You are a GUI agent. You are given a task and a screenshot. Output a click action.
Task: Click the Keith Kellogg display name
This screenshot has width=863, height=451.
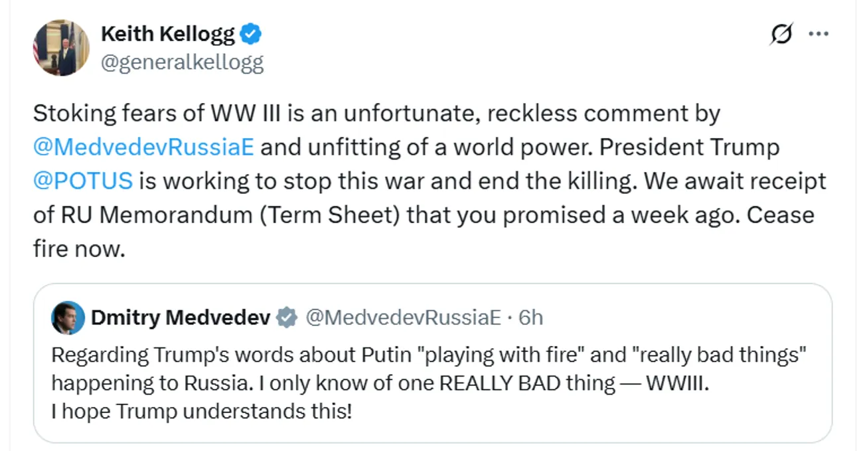click(167, 33)
